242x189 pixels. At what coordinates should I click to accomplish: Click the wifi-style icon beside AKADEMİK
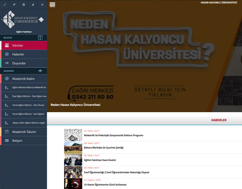(40, 71)
